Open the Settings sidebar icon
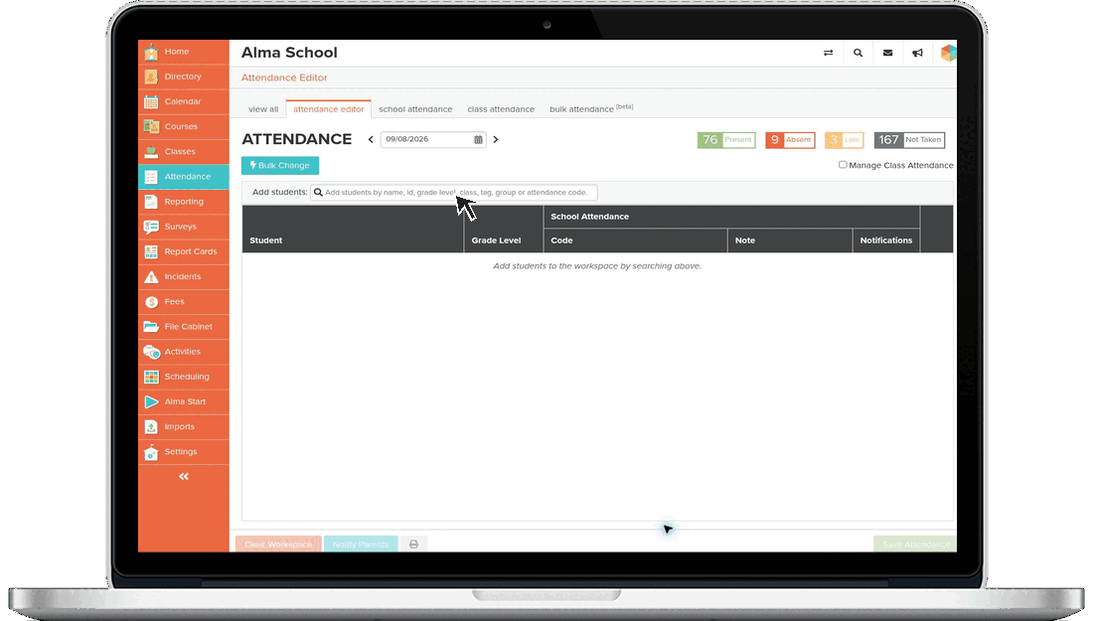Screen dimensions: 1093x621 pyautogui.click(x=151, y=452)
